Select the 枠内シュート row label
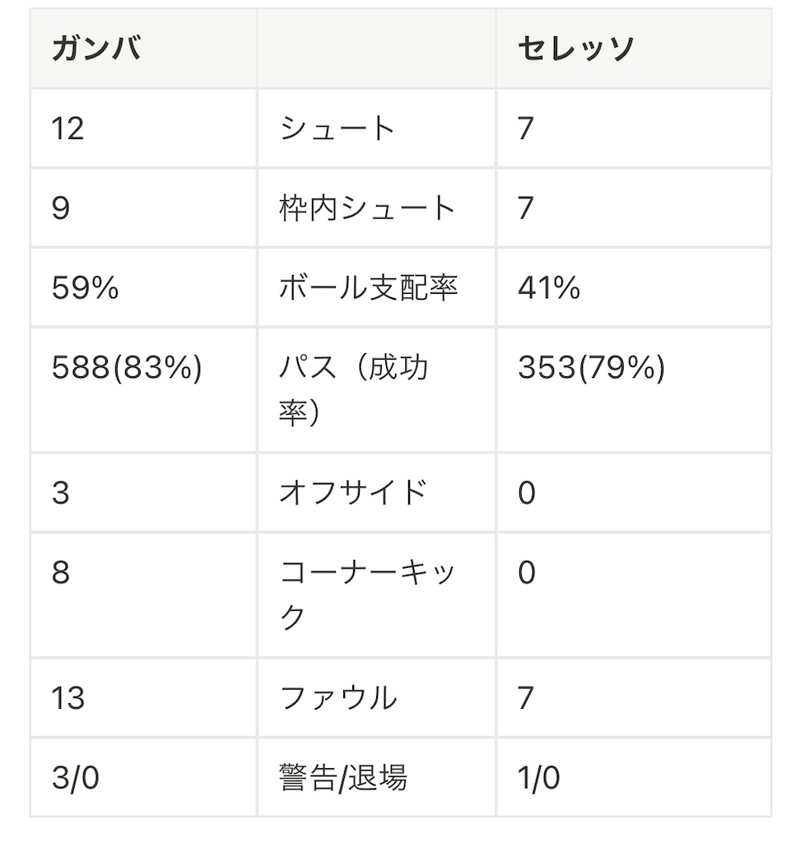Screen dimensions: 805x843 [x=368, y=208]
